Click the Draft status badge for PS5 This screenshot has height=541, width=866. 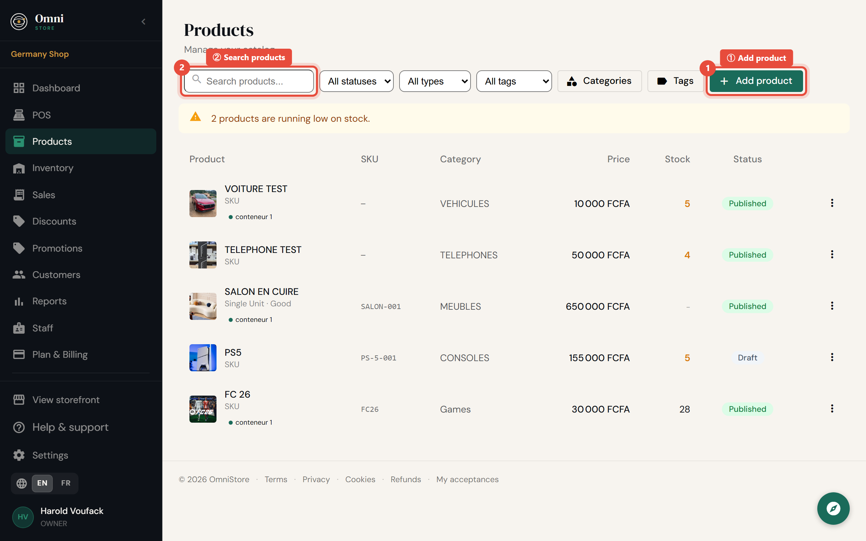click(747, 358)
